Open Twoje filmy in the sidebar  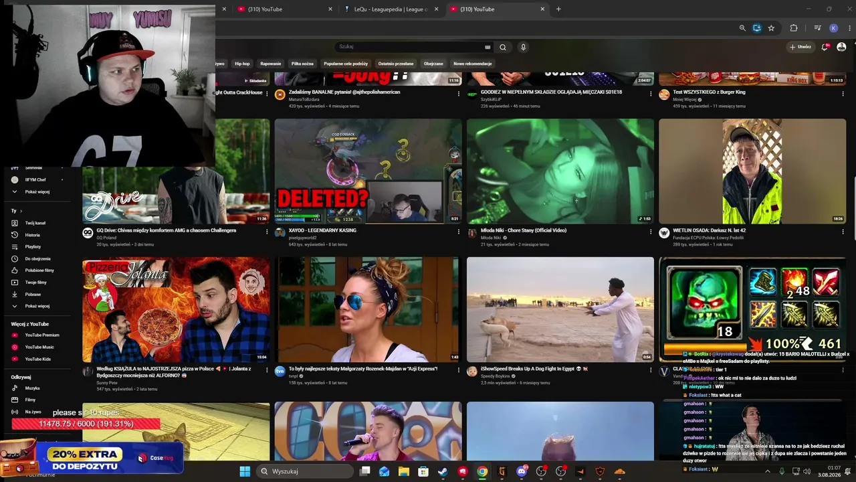36,283
